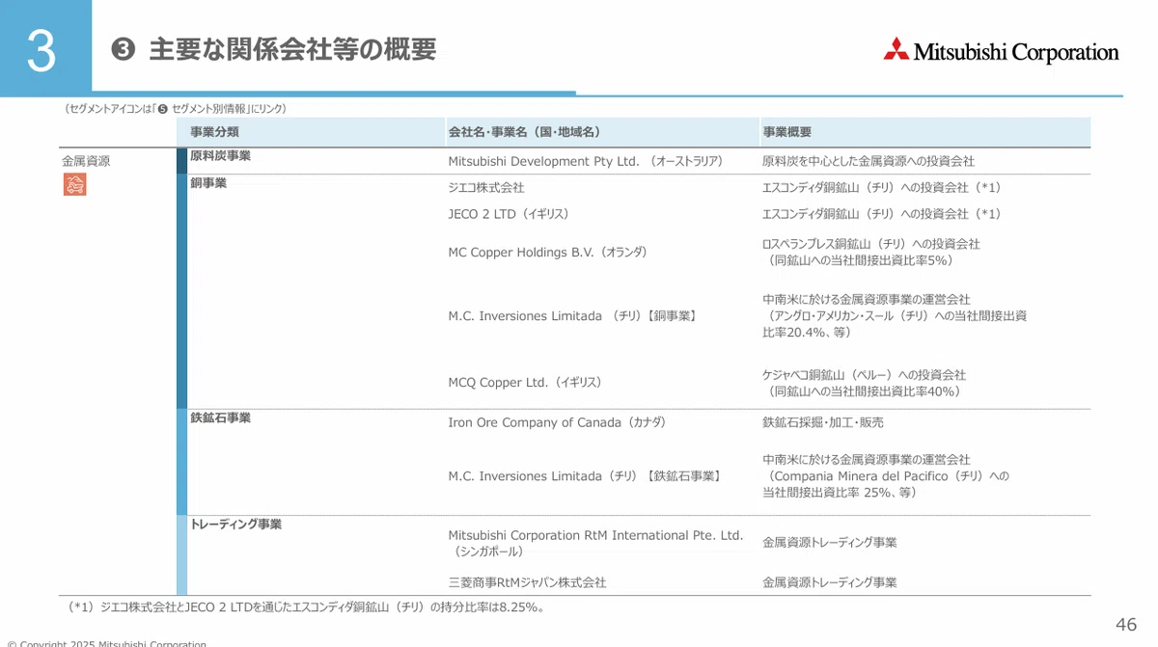Click the セグメントアイコン link note
Viewport: 1158px width, 647px height.
tap(175, 109)
